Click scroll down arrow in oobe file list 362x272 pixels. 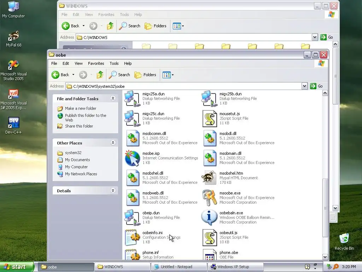click(325, 257)
